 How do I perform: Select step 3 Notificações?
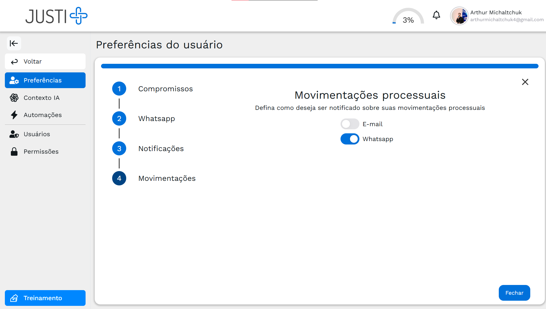(x=119, y=148)
